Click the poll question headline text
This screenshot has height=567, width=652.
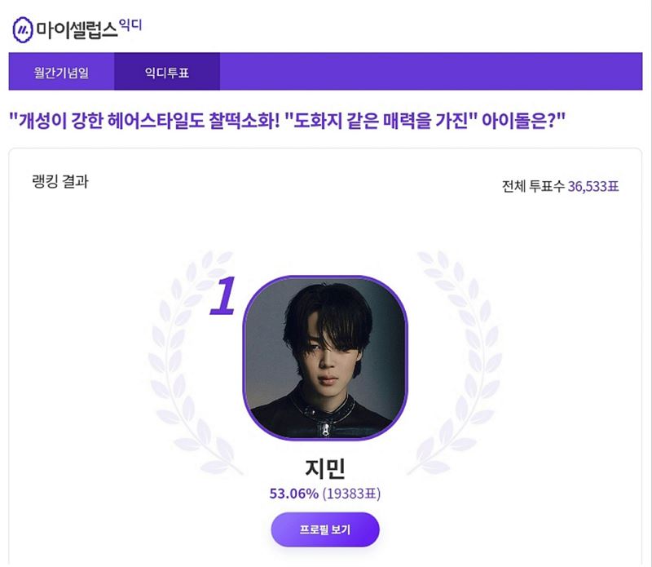coord(287,121)
